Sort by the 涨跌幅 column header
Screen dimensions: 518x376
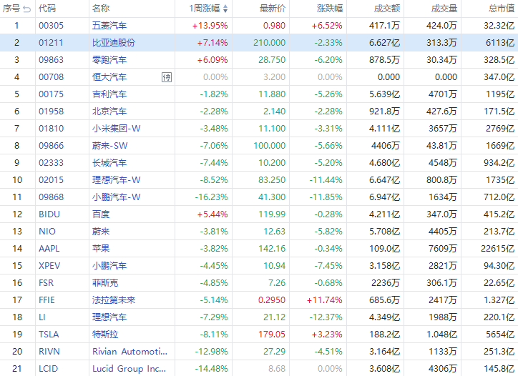330,9
